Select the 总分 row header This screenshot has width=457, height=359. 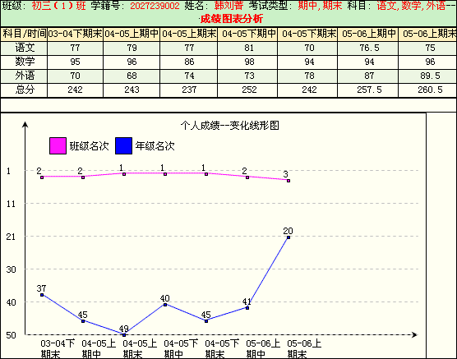point(24,90)
